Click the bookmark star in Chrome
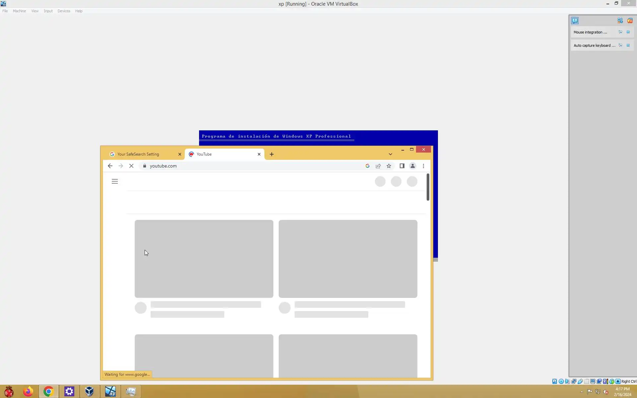 tap(389, 166)
